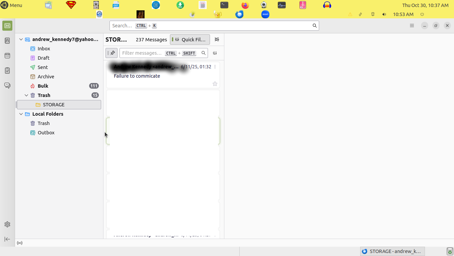Open Thunderbird settings gear icon

7,224
